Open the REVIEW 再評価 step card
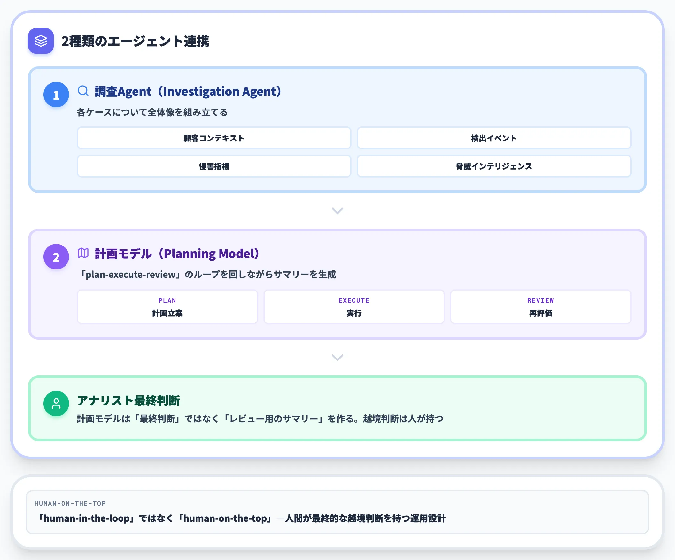 point(541,306)
